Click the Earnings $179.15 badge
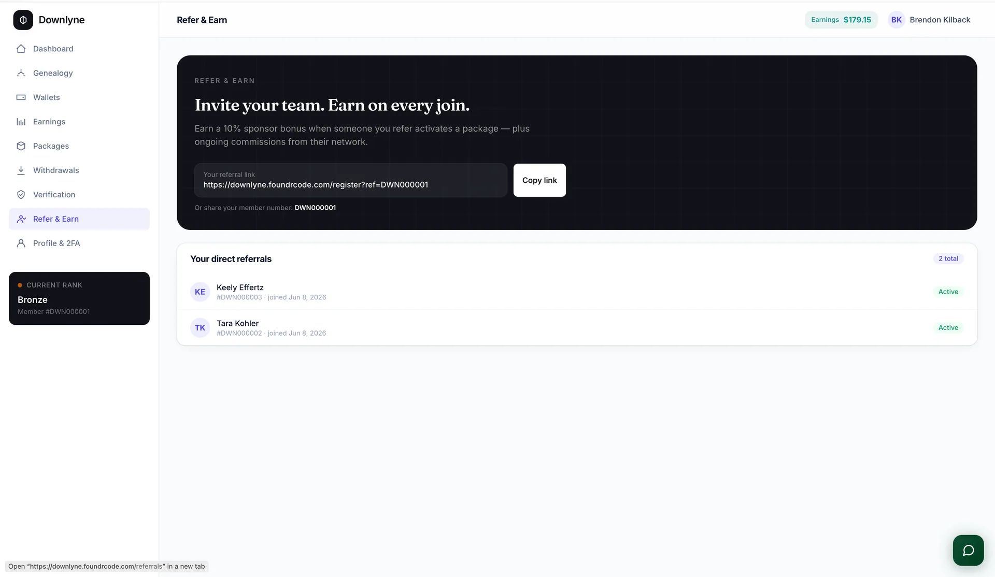 [841, 20]
